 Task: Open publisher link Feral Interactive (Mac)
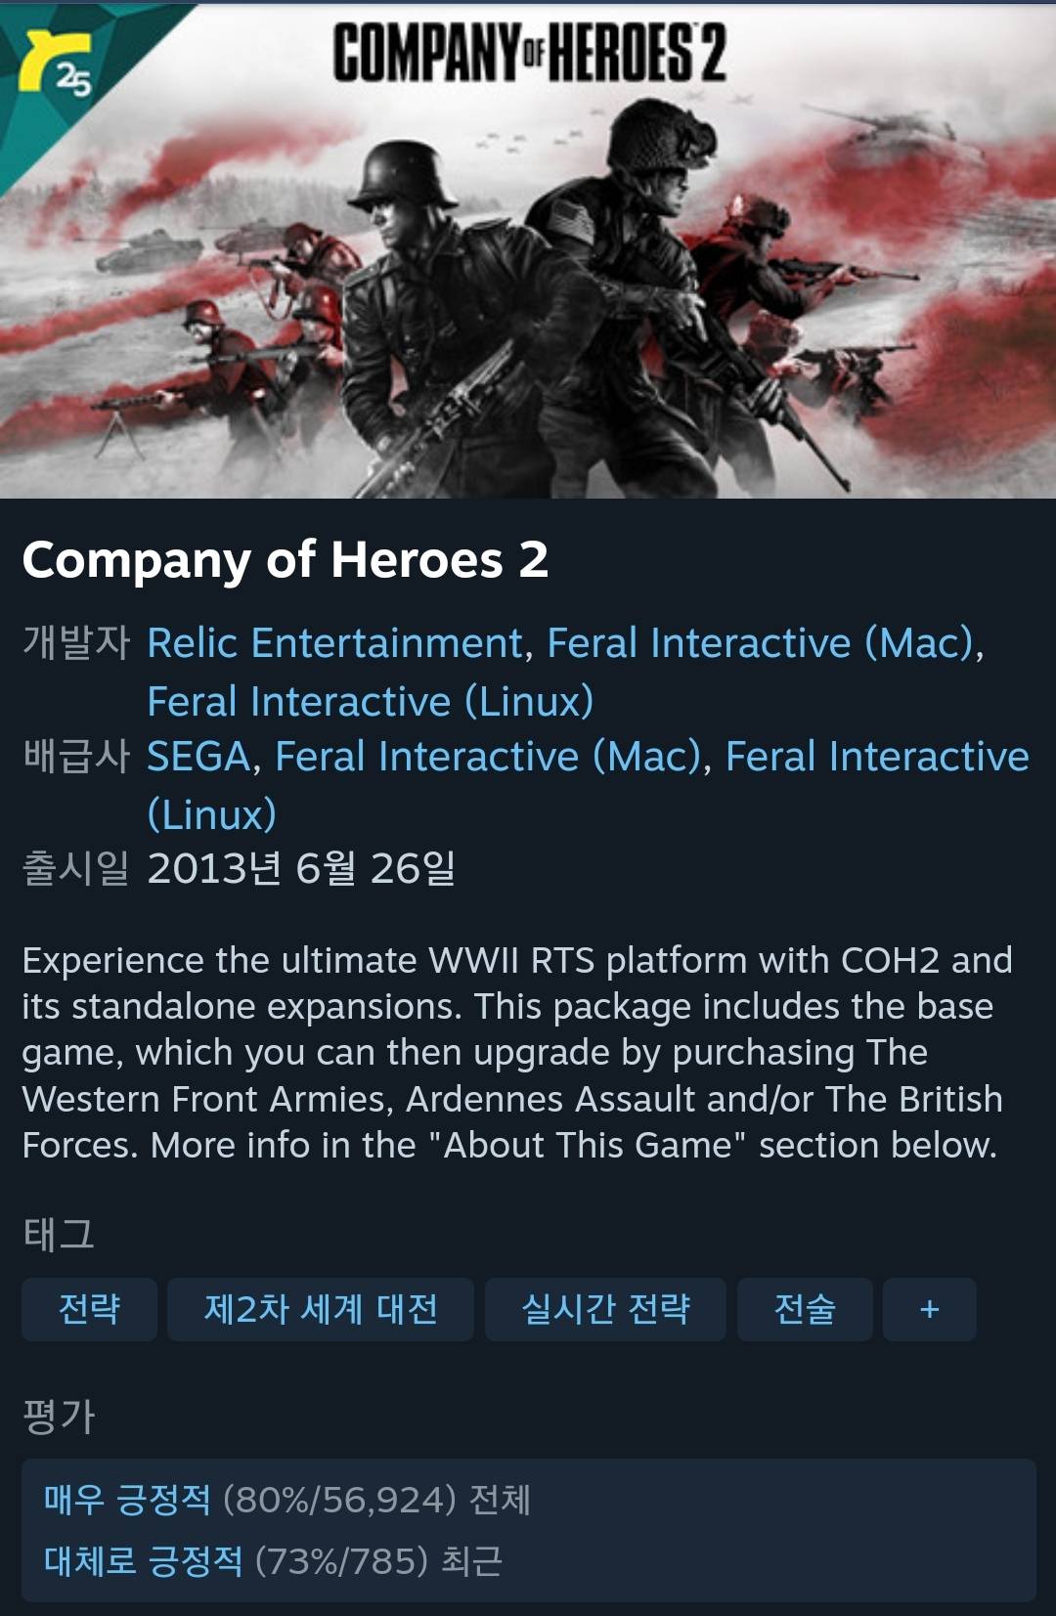[489, 757]
